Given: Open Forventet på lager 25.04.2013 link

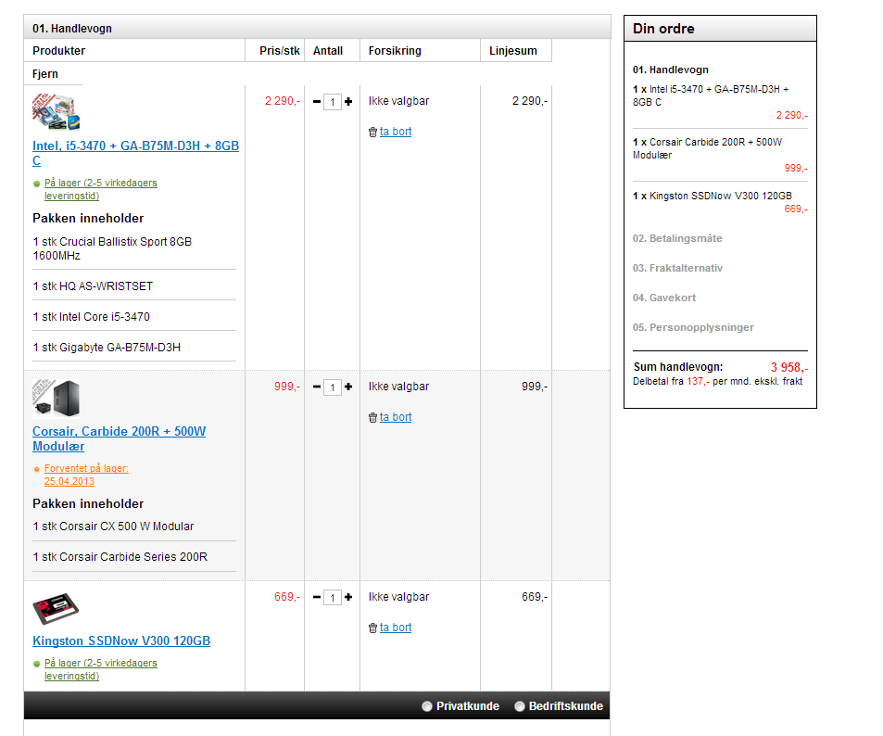Looking at the screenshot, I should click(86, 475).
